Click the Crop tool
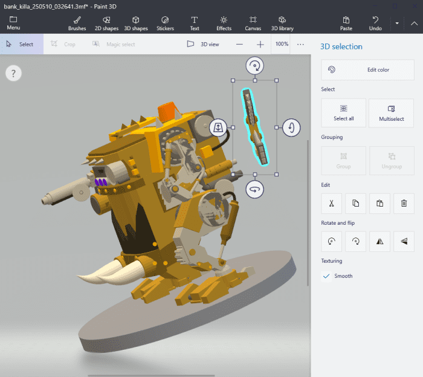 point(63,44)
